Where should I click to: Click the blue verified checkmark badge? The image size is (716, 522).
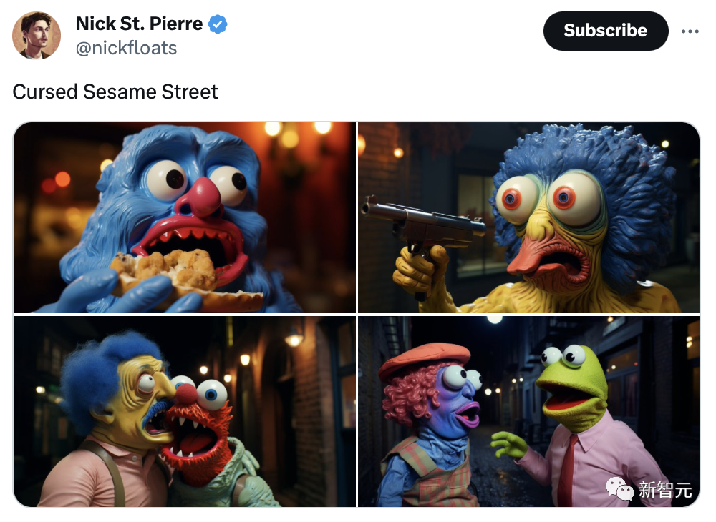coord(218,24)
